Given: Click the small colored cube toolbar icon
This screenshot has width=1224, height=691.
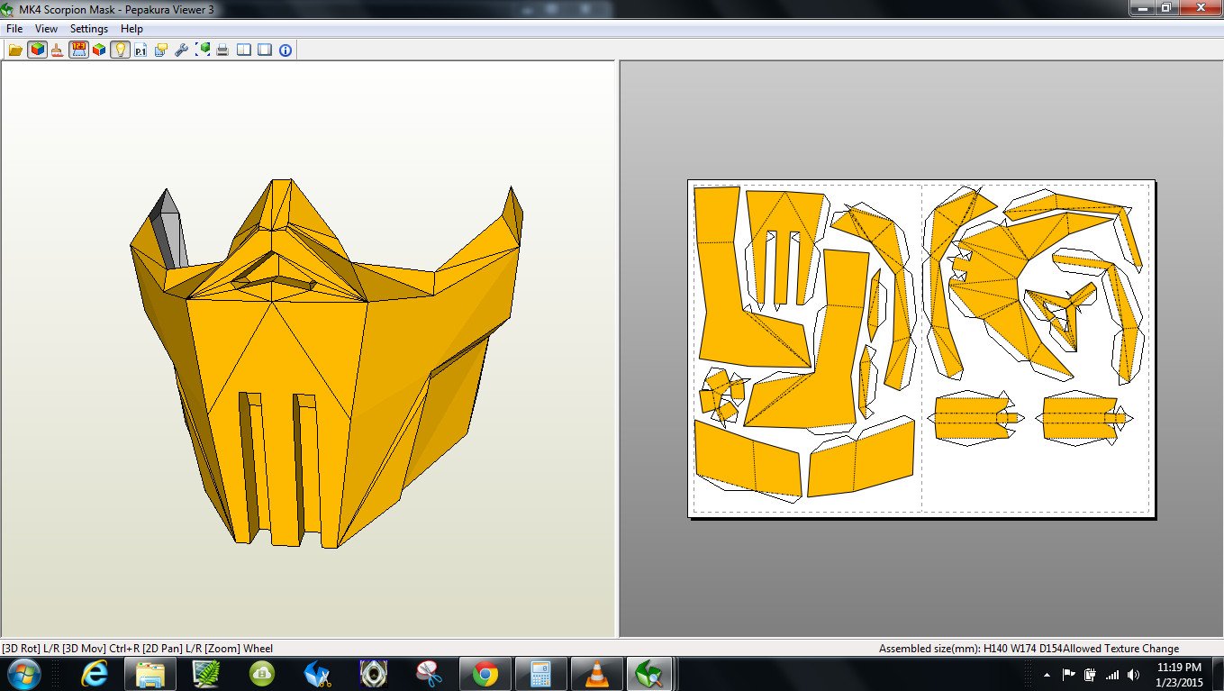Looking at the screenshot, I should pos(99,50).
